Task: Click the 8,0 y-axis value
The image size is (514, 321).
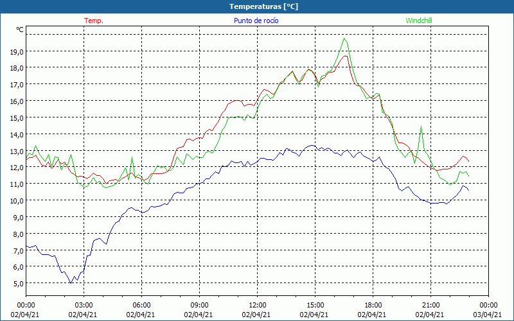Action: 19,234
